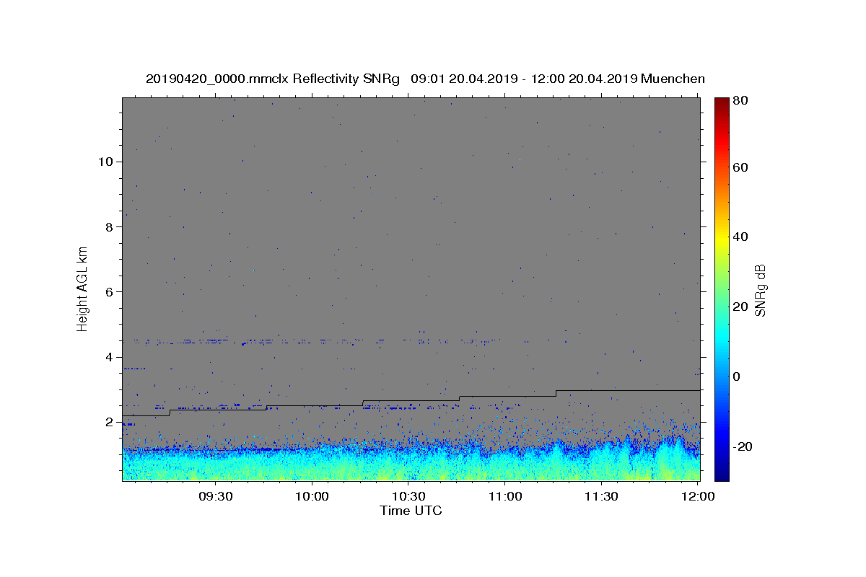Click the 11:30 time axis label

(601, 497)
